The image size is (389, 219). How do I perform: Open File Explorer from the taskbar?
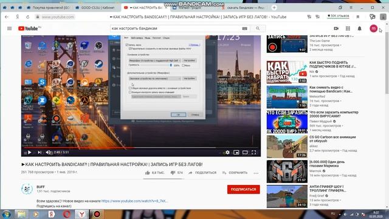click(21, 214)
